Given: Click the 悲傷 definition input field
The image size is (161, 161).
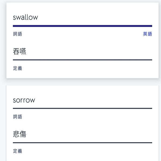Looking at the screenshot, I should click(x=20, y=134).
